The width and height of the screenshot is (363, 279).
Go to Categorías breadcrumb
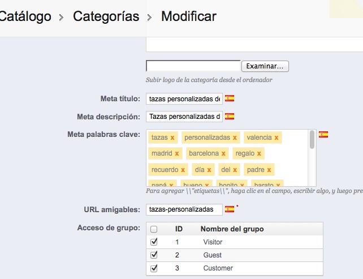(106, 16)
